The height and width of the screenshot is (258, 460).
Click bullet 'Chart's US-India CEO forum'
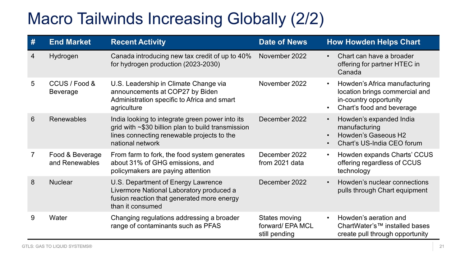[x=380, y=143]
